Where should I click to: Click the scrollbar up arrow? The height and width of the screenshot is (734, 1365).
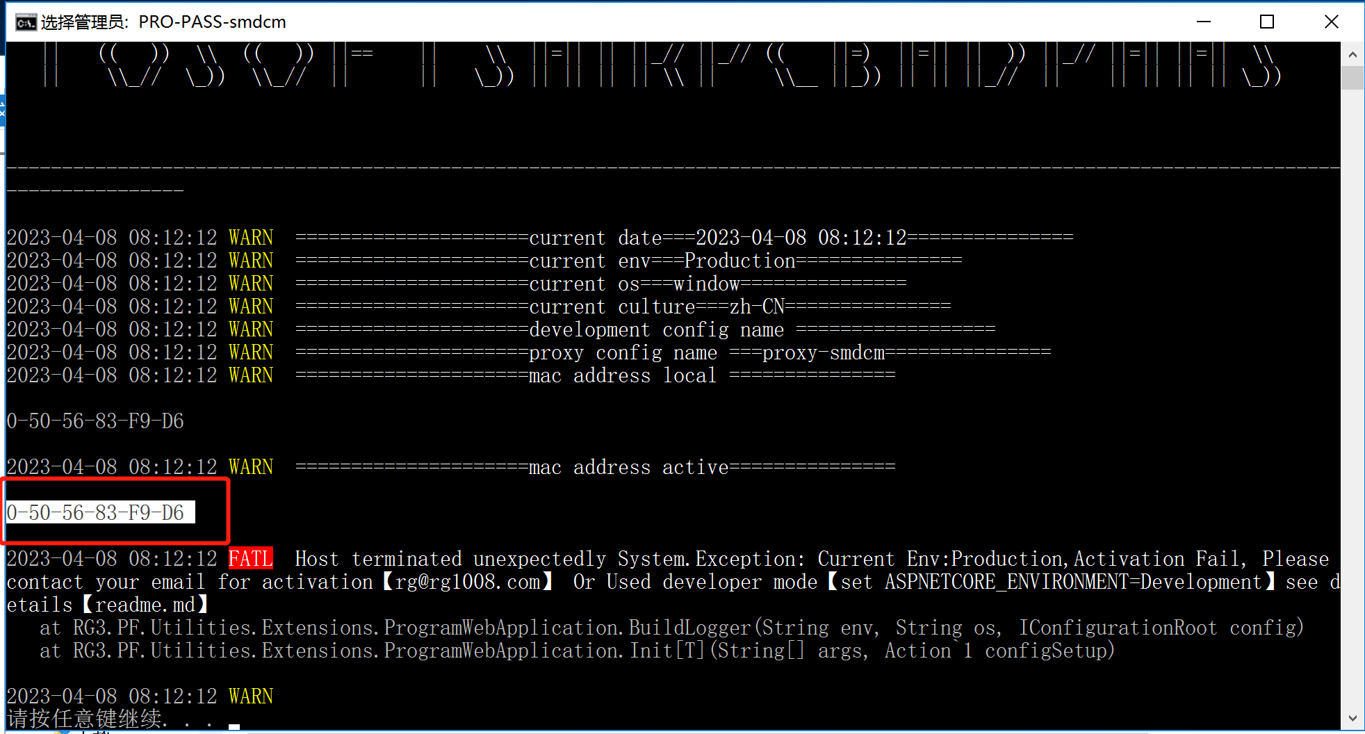click(1352, 54)
